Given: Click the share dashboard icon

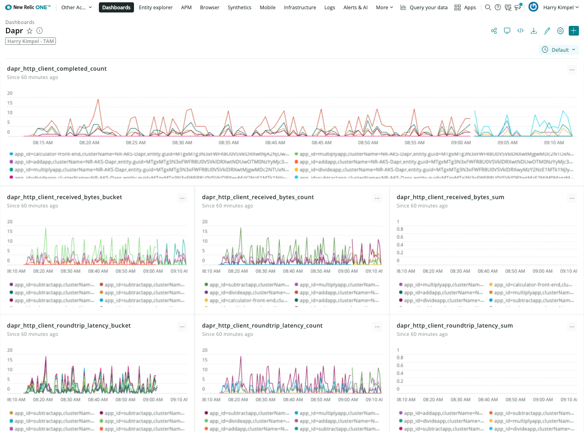Looking at the screenshot, I should click(494, 31).
